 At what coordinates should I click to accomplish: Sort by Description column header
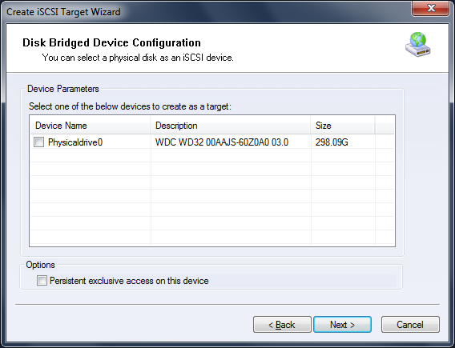click(231, 126)
